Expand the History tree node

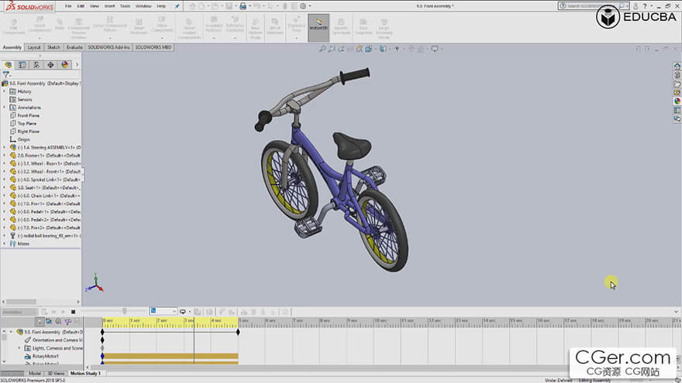tap(5, 91)
